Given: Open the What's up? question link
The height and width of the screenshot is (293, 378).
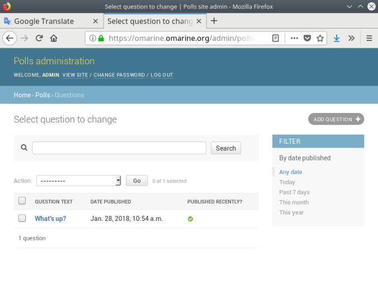Looking at the screenshot, I should pos(50,219).
